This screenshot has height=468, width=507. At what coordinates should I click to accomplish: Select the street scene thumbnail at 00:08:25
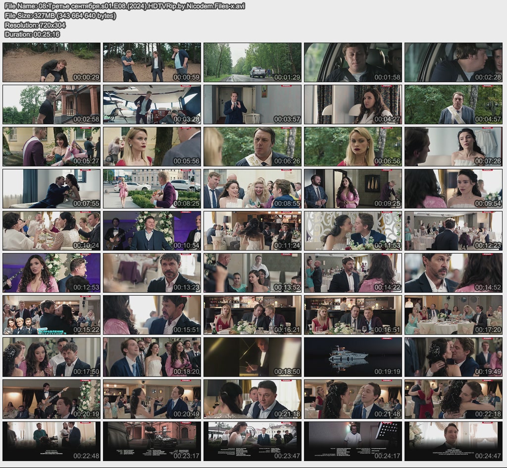pos(152,189)
